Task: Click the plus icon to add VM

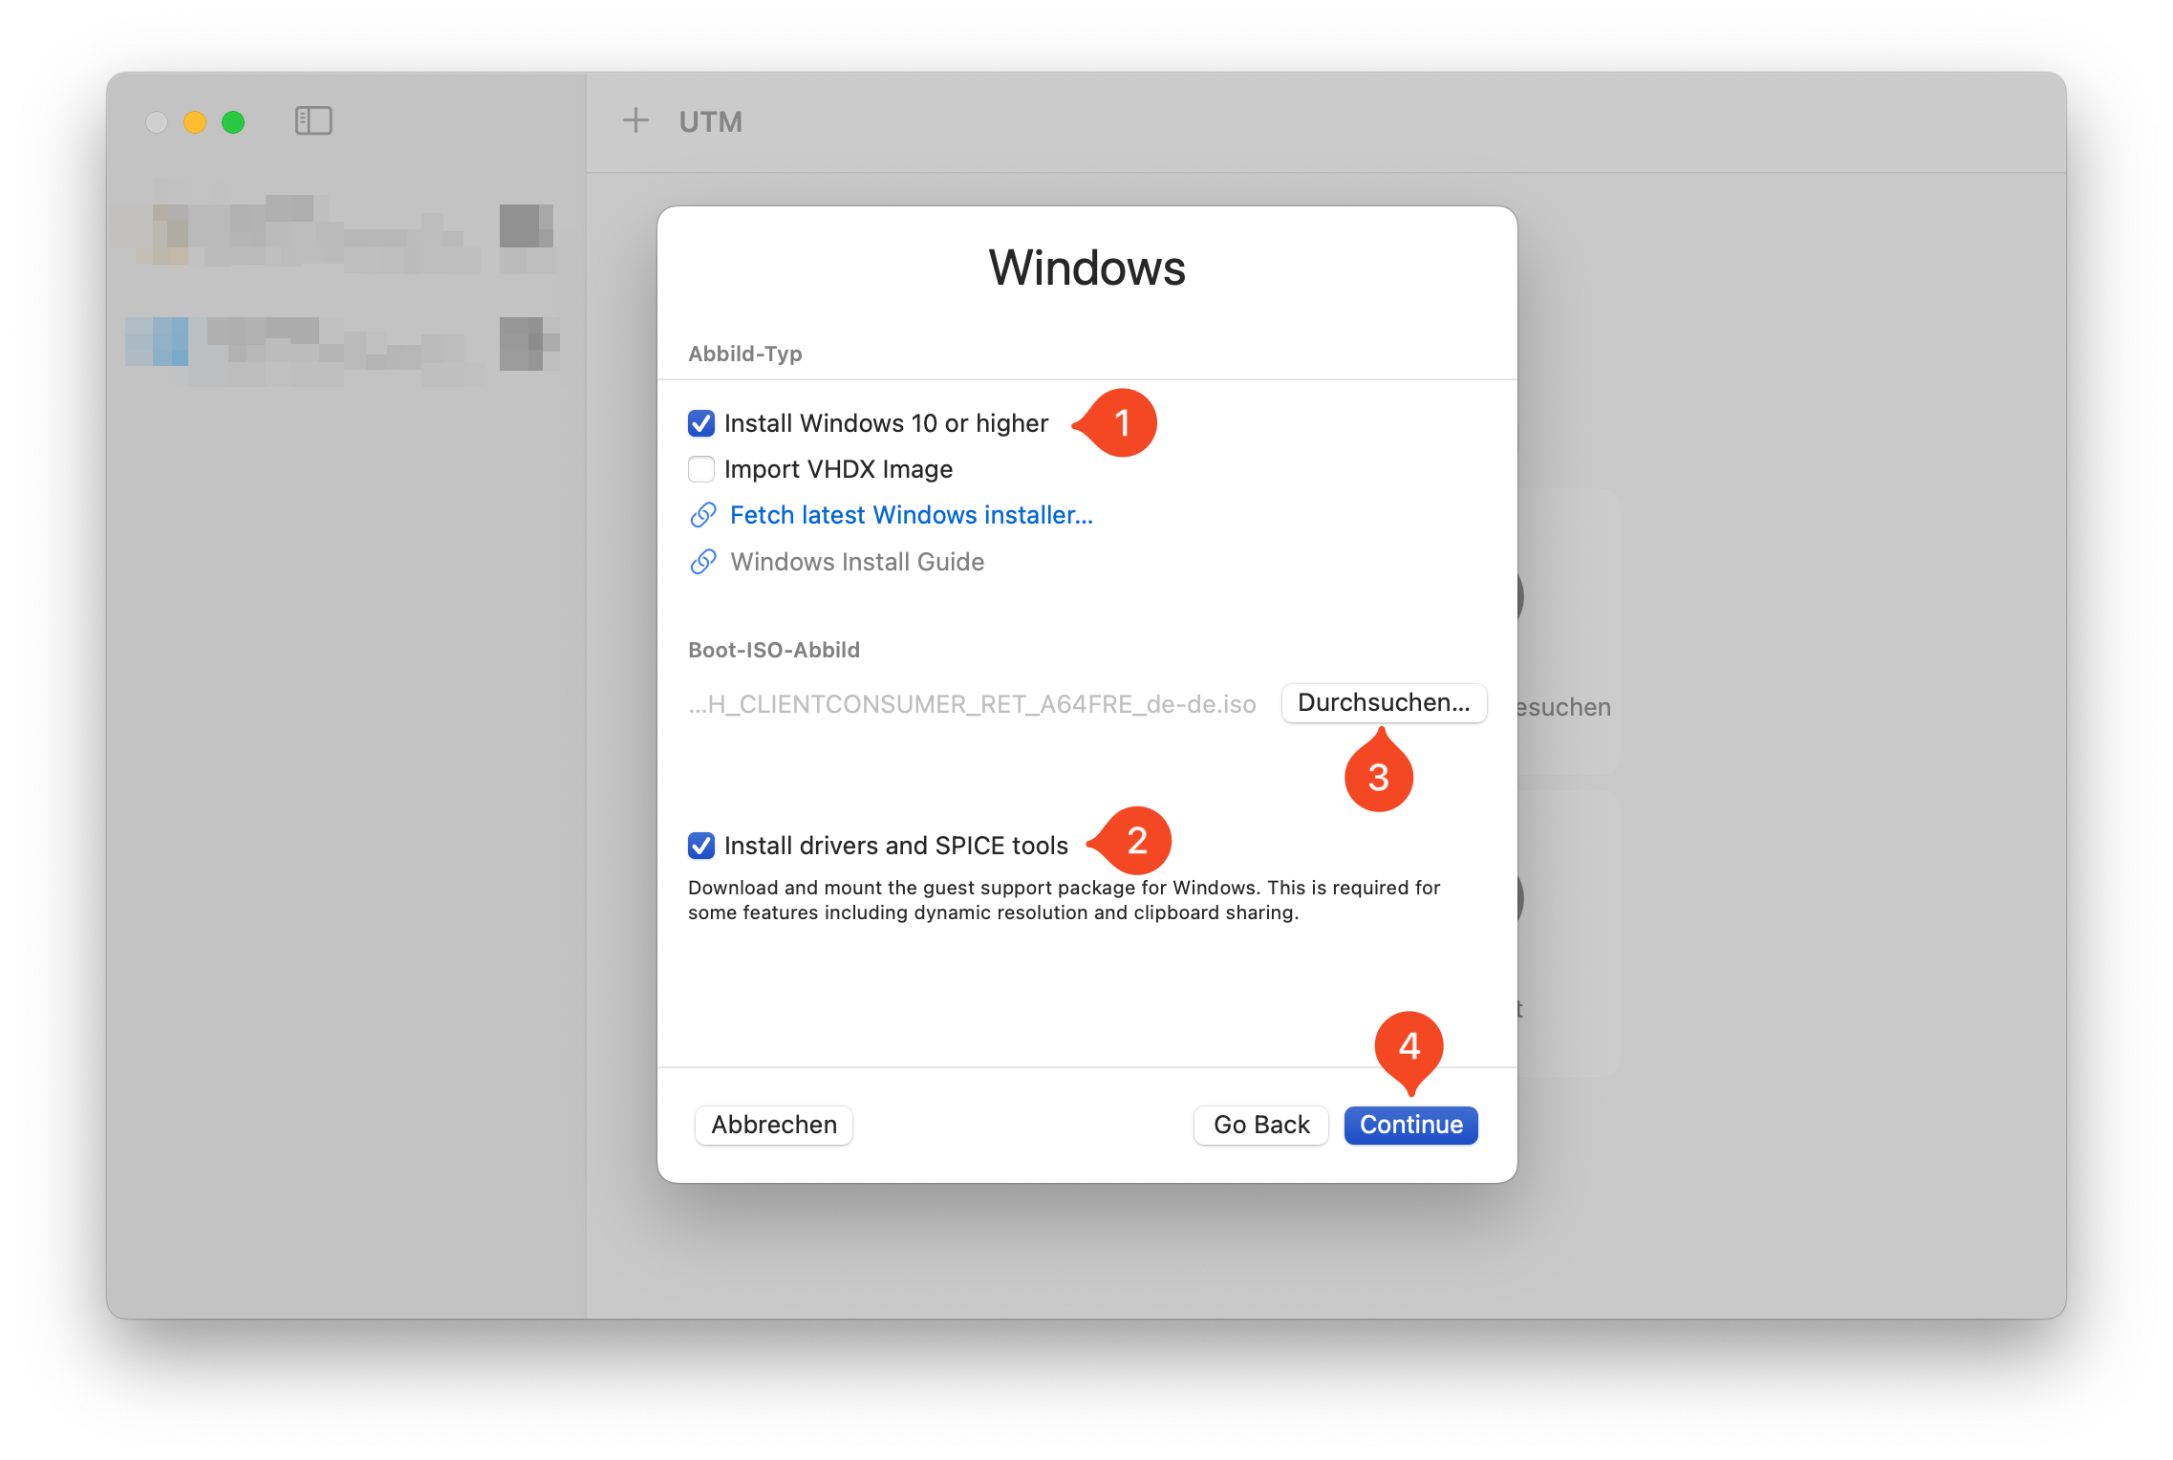Action: pyautogui.click(x=635, y=121)
